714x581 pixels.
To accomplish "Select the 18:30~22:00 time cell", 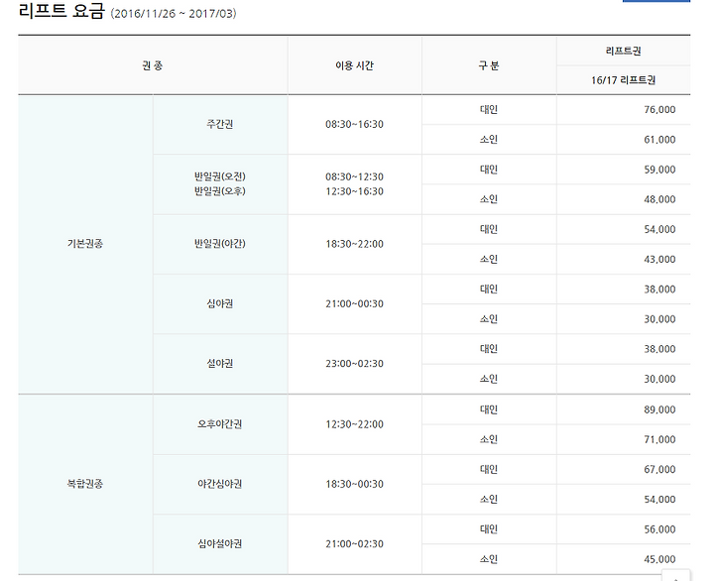I will tap(354, 244).
